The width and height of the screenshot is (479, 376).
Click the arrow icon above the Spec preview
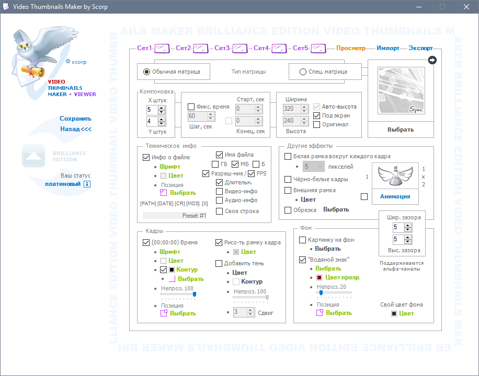point(432,60)
